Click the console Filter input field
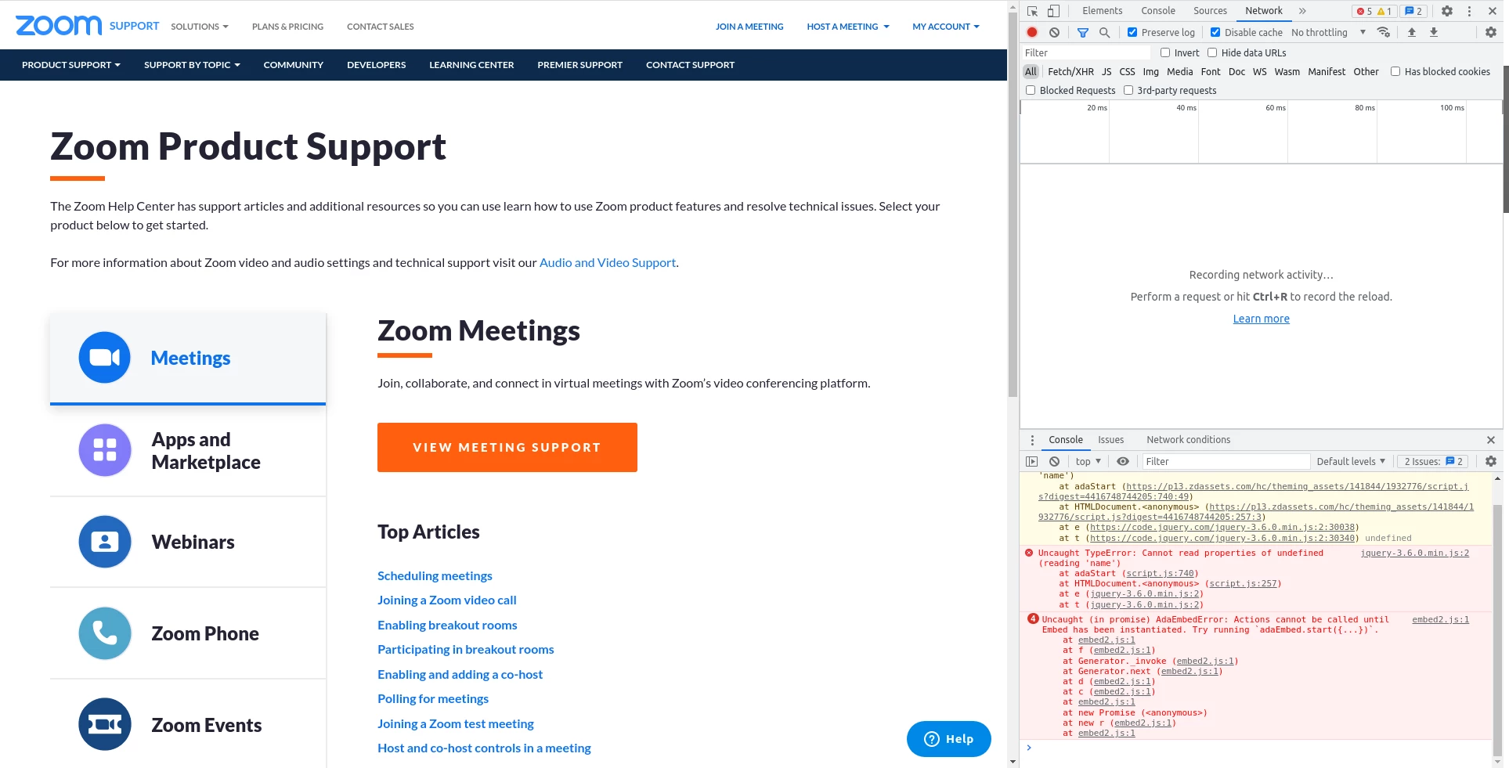The image size is (1509, 768). click(x=1226, y=461)
